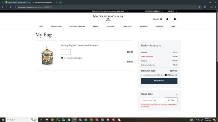
Task: Click the Windows taskbar search box
Action: coord(22,120)
